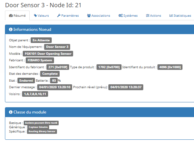
Task: Select the Statistiques tab
Action: pyautogui.click(x=180, y=15)
